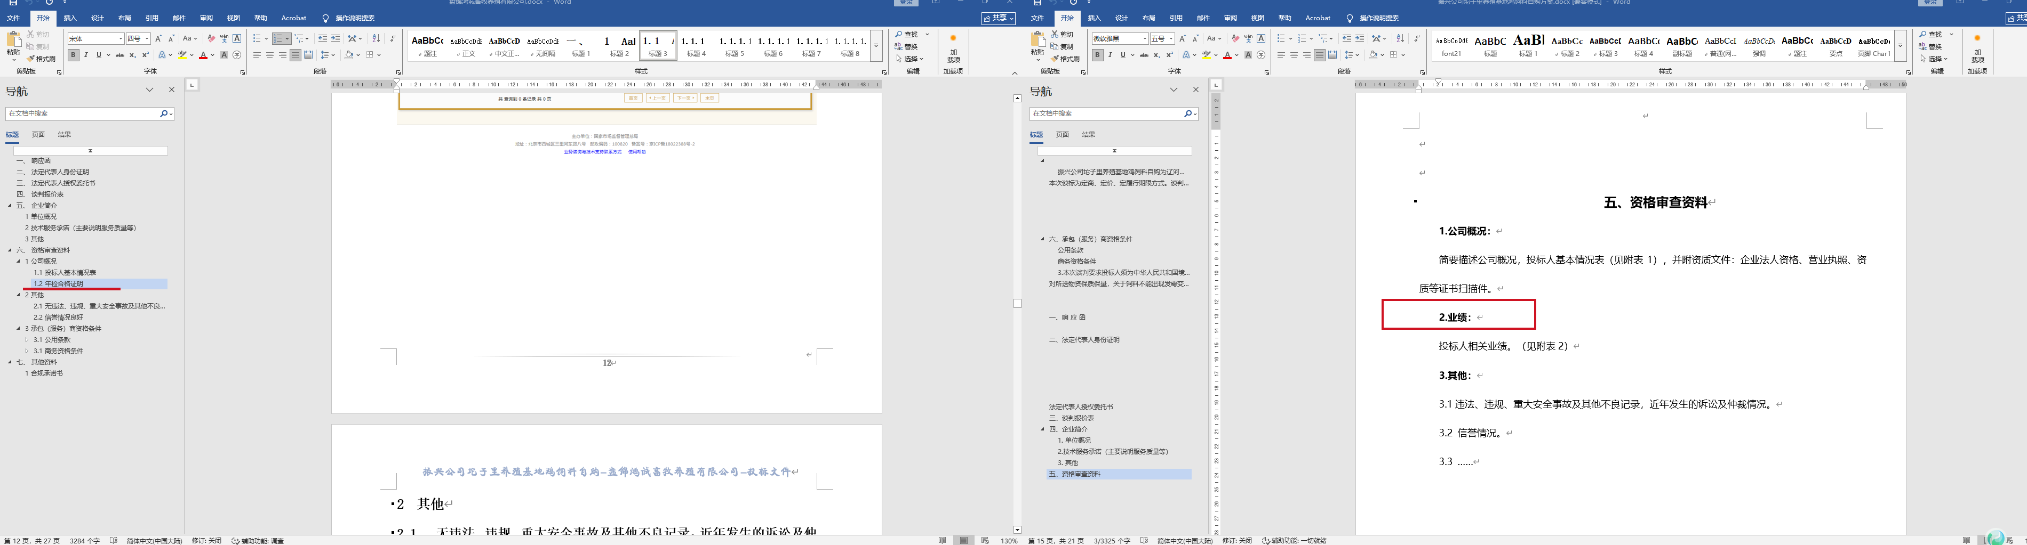Sort paragraphs (A-Z) in right Word window
The image size is (2027, 545).
[1400, 38]
